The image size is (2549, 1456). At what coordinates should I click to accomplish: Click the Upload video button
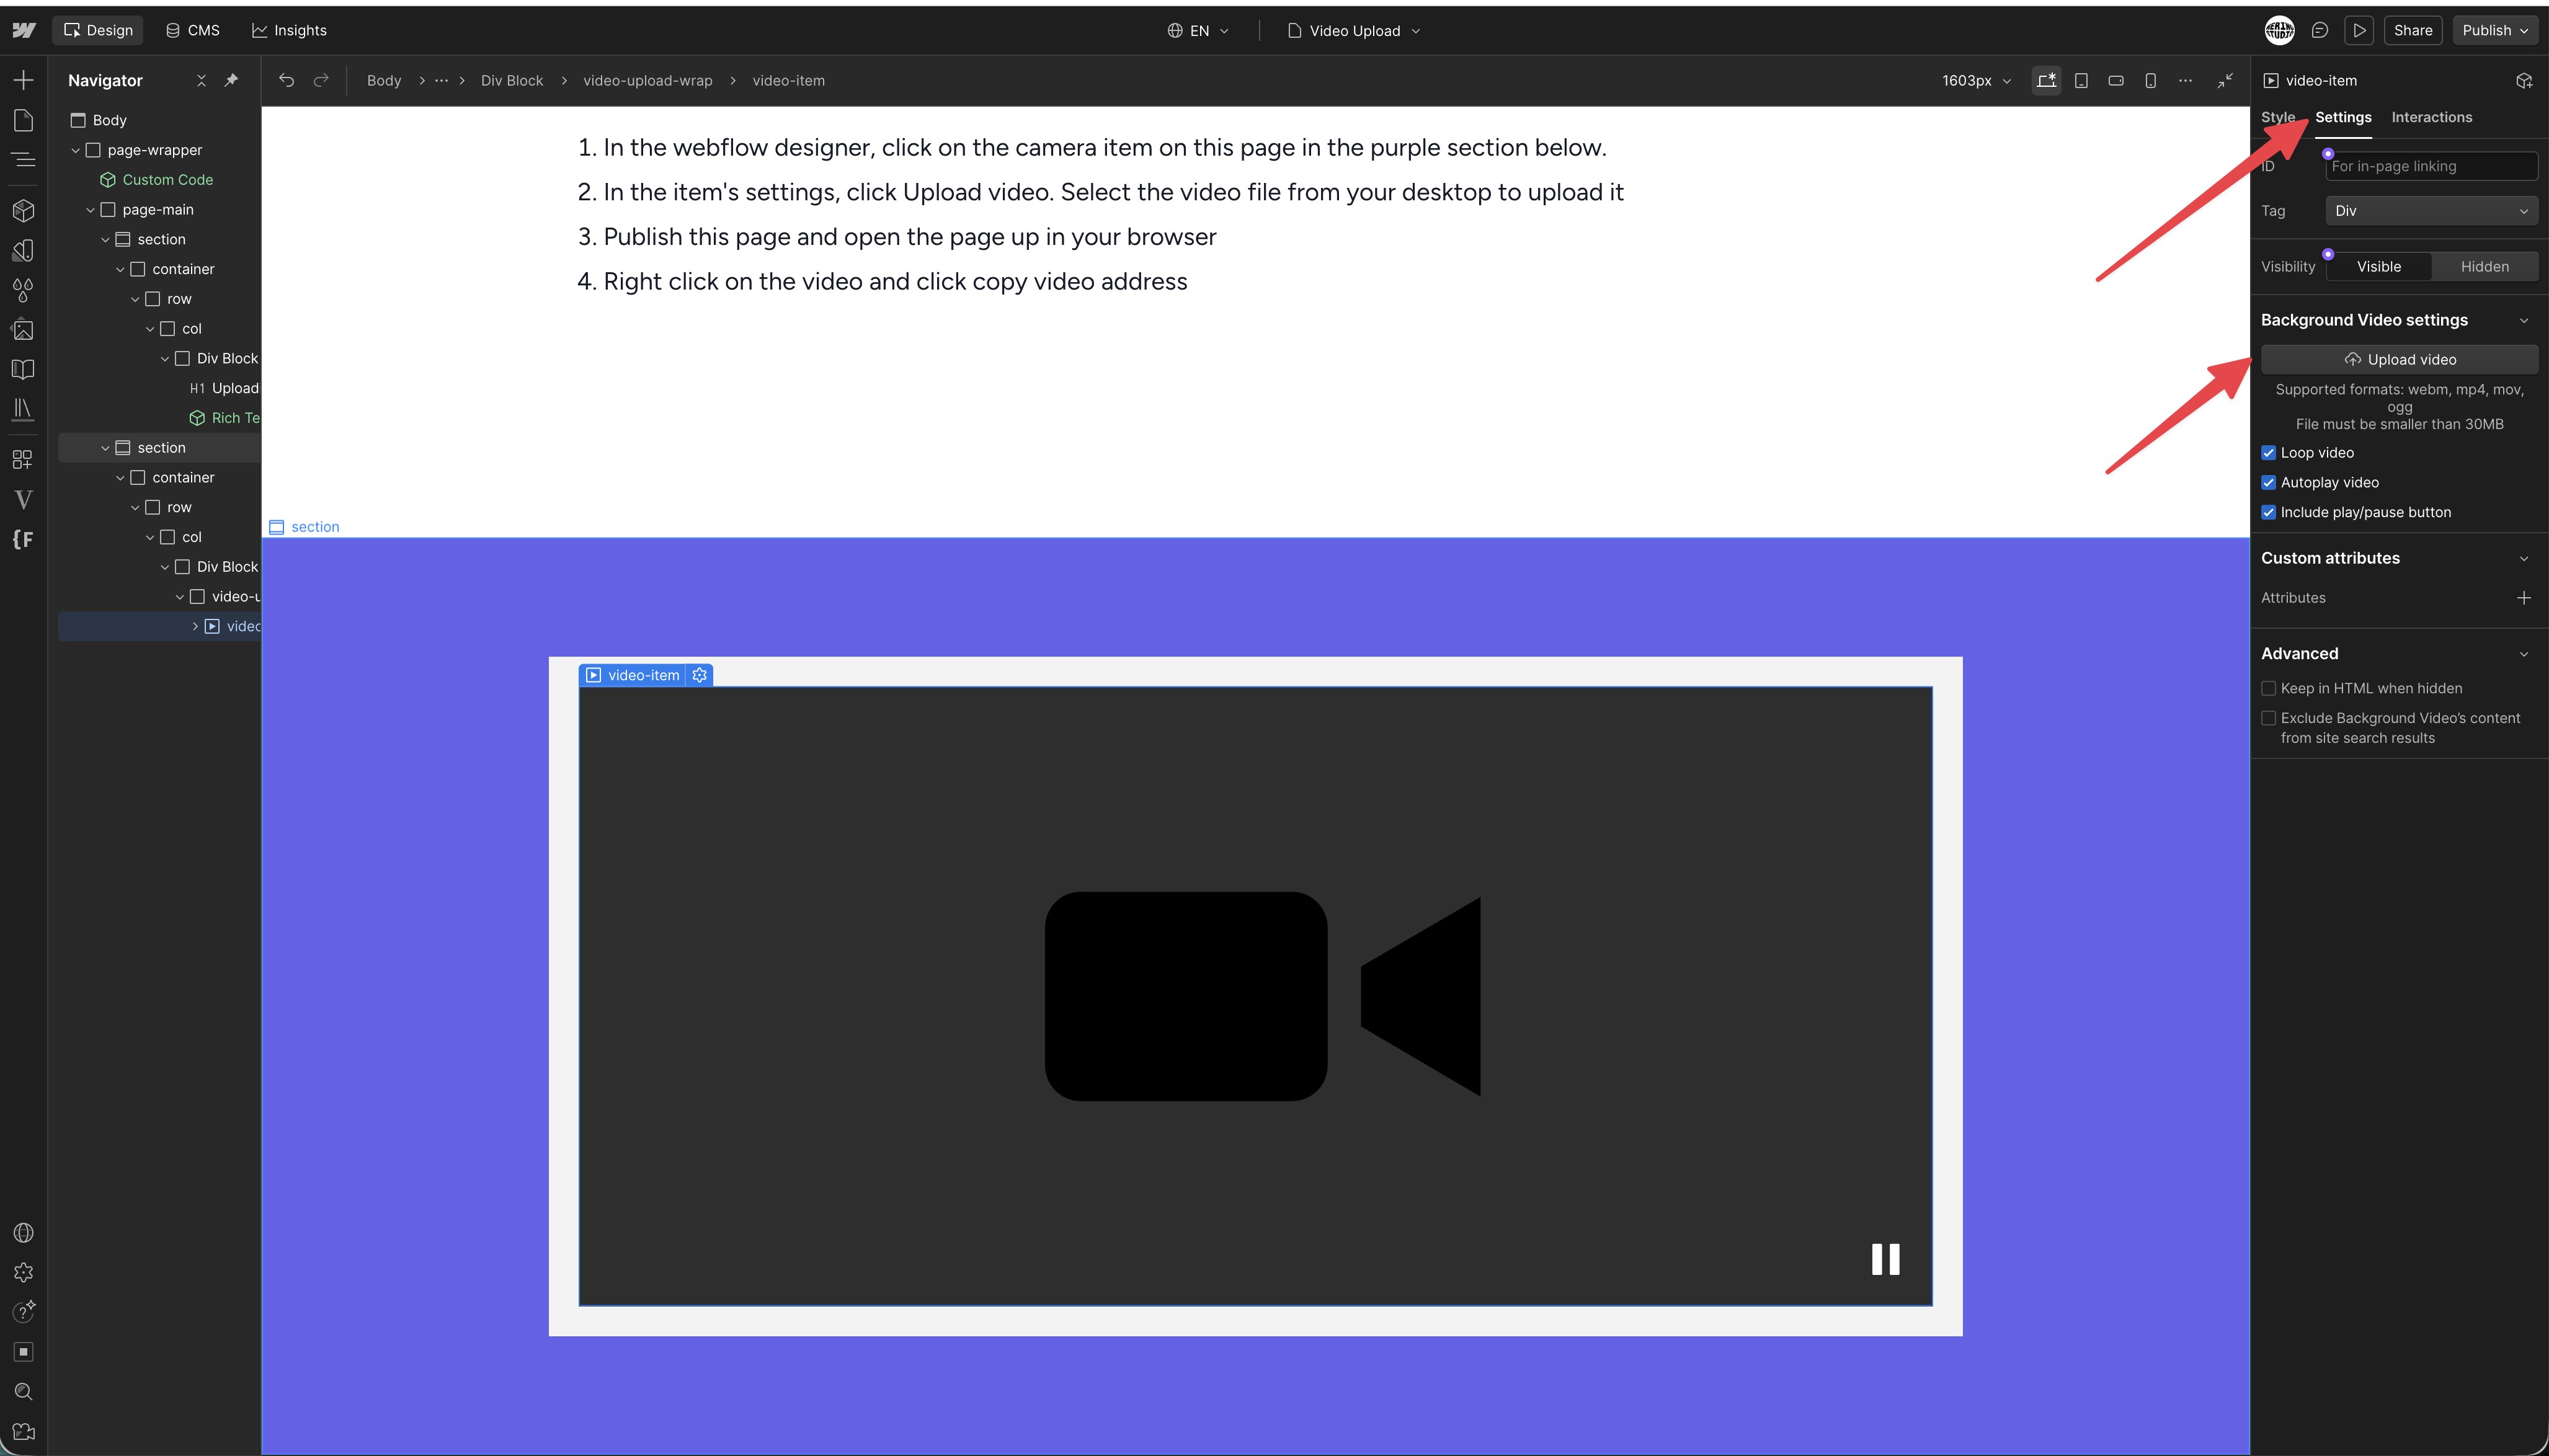point(2399,360)
